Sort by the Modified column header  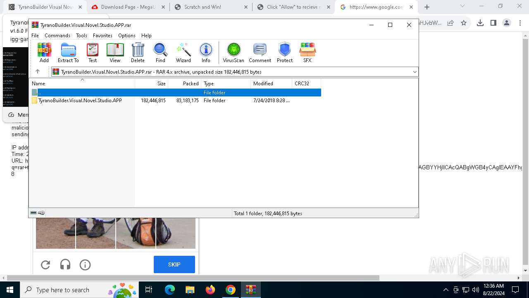pyautogui.click(x=272, y=84)
